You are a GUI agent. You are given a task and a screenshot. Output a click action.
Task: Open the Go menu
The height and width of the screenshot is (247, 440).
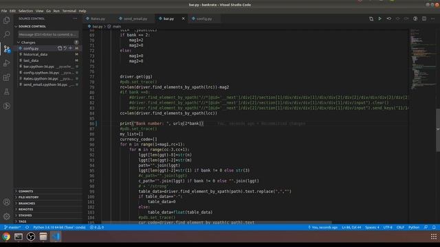[49, 11]
